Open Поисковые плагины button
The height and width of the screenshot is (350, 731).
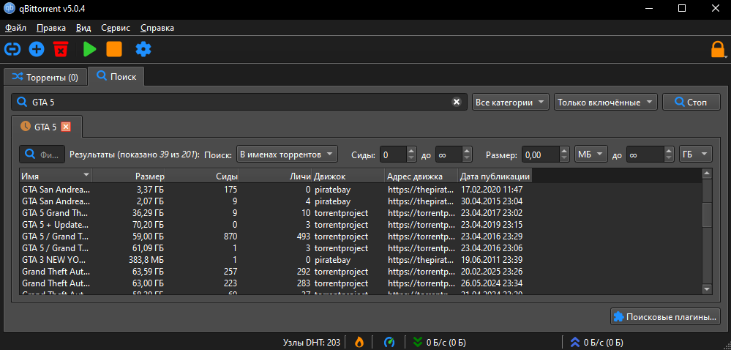pyautogui.click(x=665, y=317)
